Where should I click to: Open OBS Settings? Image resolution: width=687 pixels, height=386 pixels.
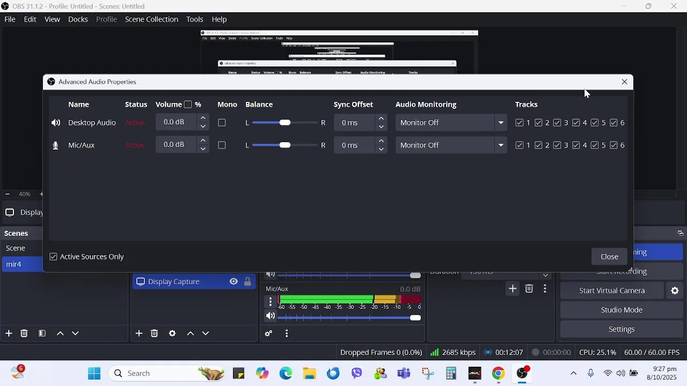click(622, 329)
